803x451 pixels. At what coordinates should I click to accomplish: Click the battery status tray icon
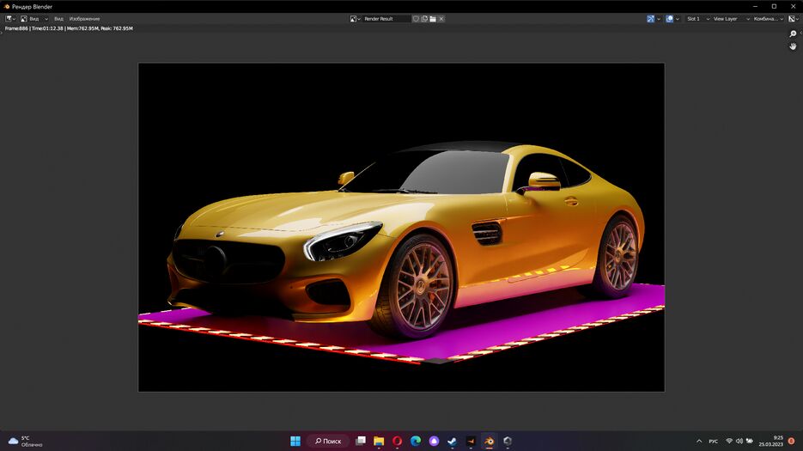click(x=749, y=441)
